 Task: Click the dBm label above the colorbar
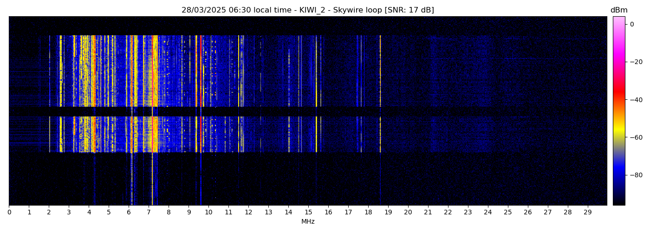pos(618,10)
